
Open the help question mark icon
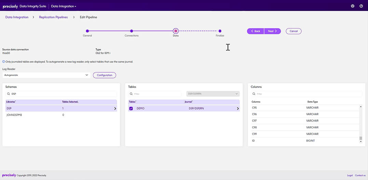click(361, 6)
